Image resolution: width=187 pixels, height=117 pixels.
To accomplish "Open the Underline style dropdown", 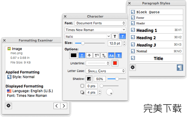I will tap(98, 63).
